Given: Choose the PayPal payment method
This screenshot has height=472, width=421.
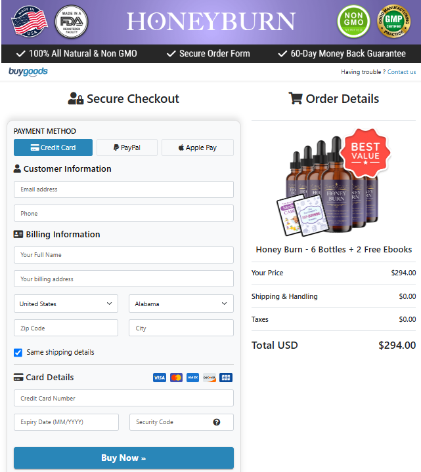Looking at the screenshot, I should point(127,147).
